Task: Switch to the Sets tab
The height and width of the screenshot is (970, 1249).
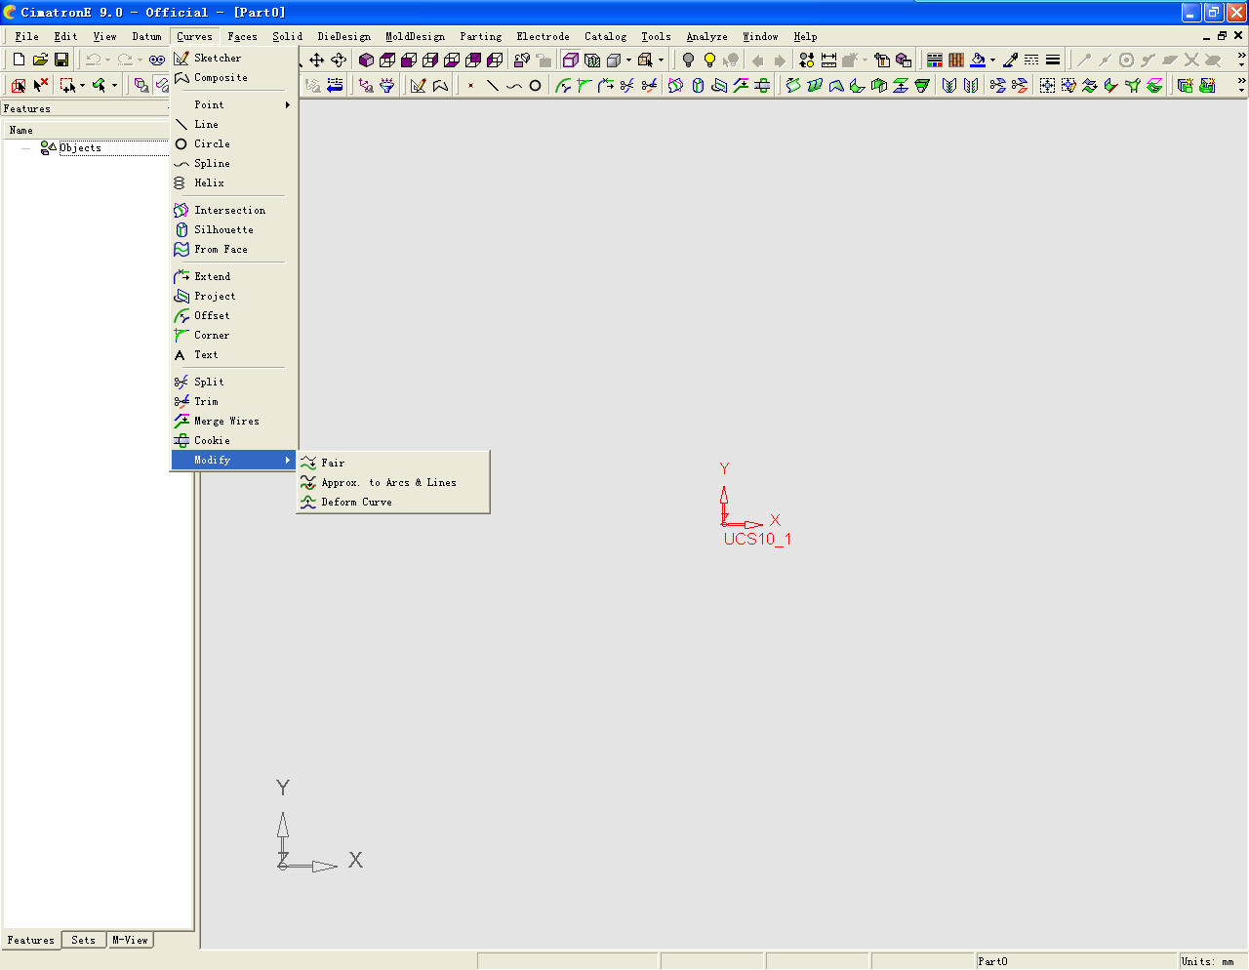Action: pyautogui.click(x=83, y=940)
